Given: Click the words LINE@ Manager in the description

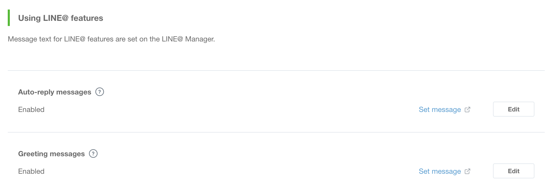Looking at the screenshot, I should click(x=188, y=39).
